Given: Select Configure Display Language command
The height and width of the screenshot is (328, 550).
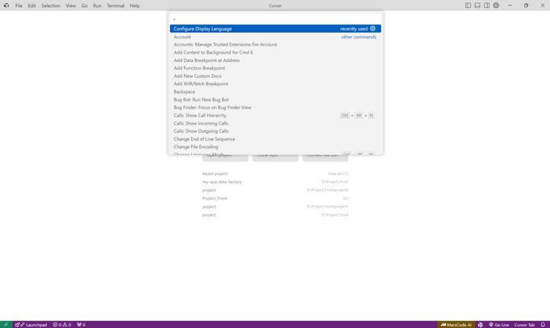Looking at the screenshot, I should click(x=276, y=29).
